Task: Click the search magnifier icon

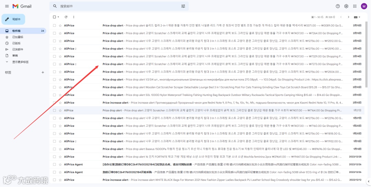Action: pos(55,6)
